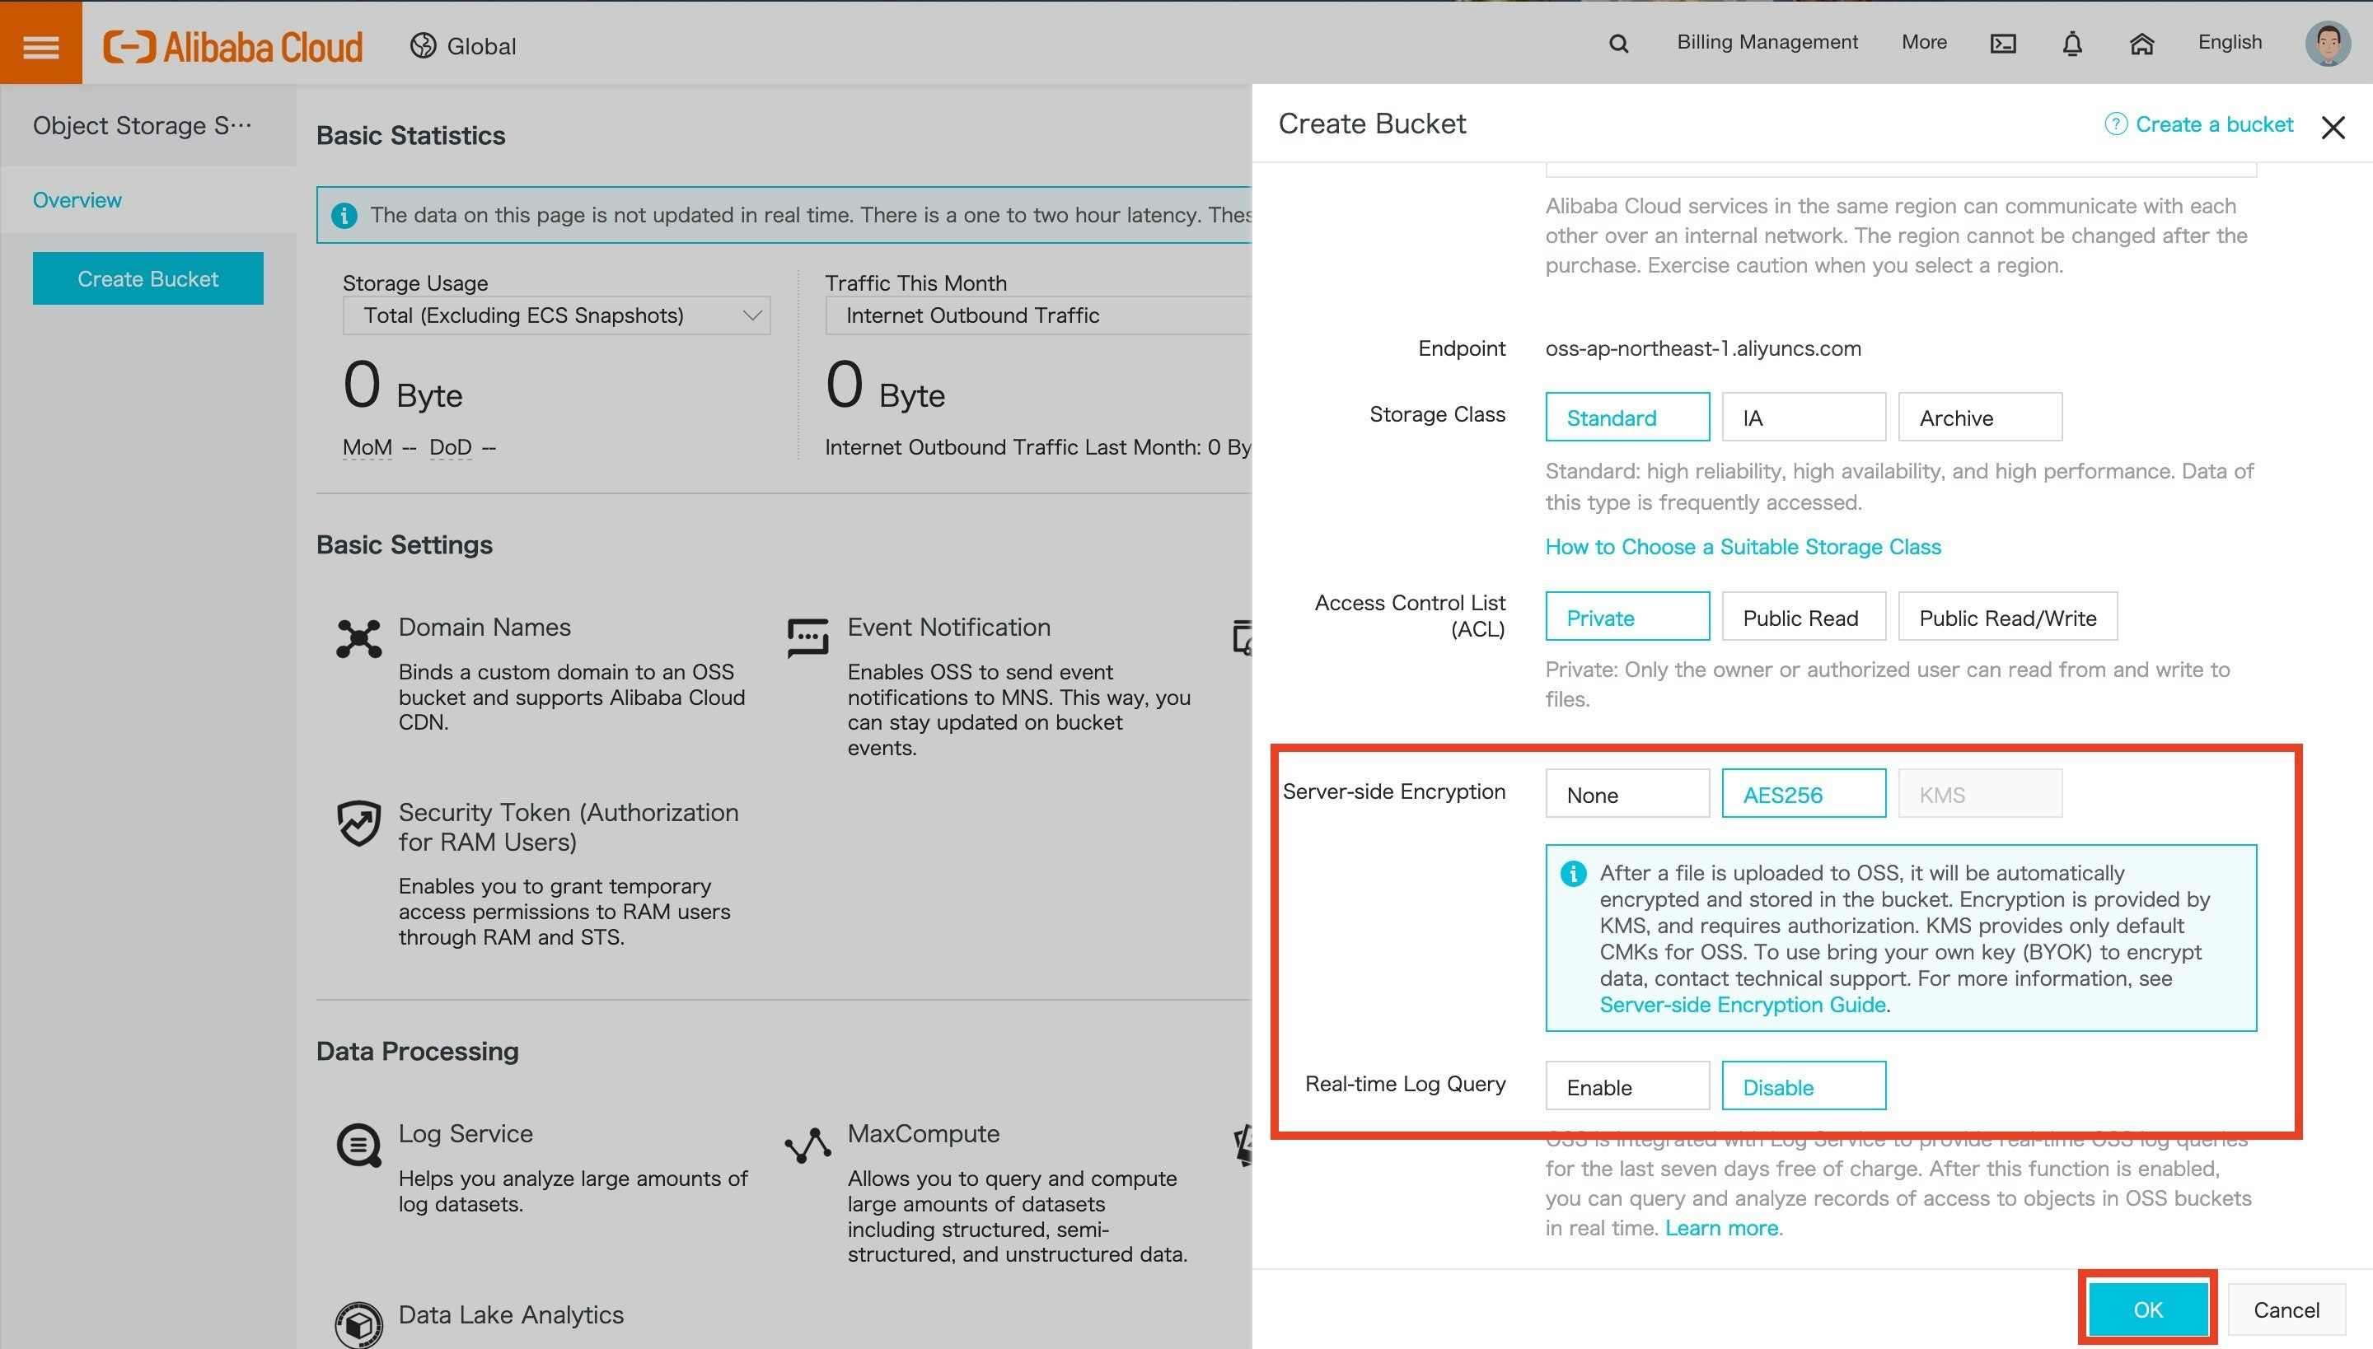
Task: Select Overview in the sidebar
Action: [77, 199]
